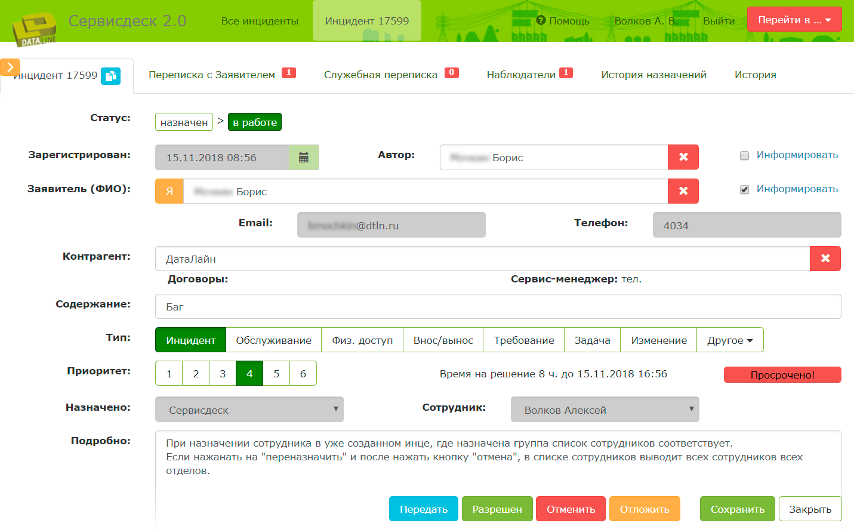Clear the Контрагент field with red X

pos(825,258)
